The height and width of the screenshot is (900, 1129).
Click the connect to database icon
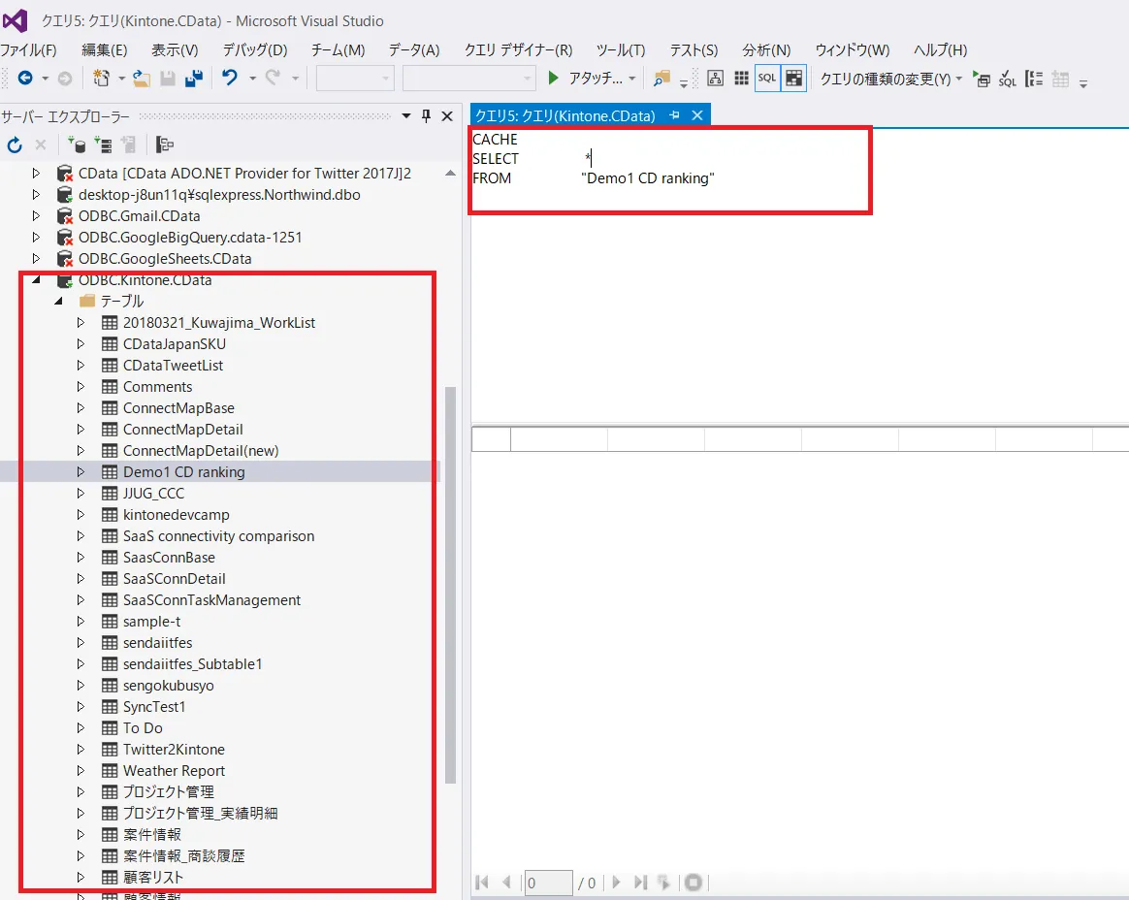click(x=77, y=145)
